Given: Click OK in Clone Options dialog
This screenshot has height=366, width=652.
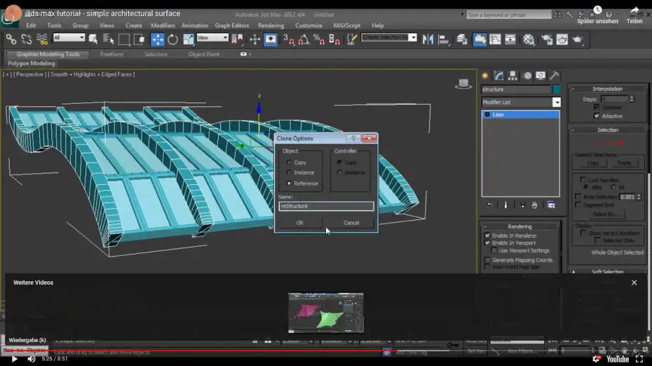Looking at the screenshot, I should pyautogui.click(x=300, y=222).
